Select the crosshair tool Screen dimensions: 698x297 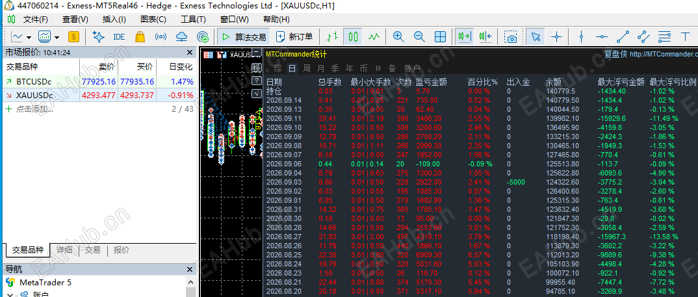point(556,37)
